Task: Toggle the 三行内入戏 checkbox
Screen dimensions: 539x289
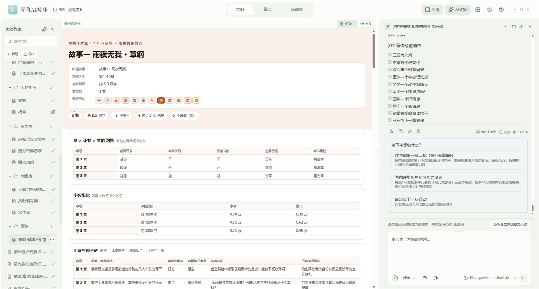Action: pyautogui.click(x=390, y=55)
